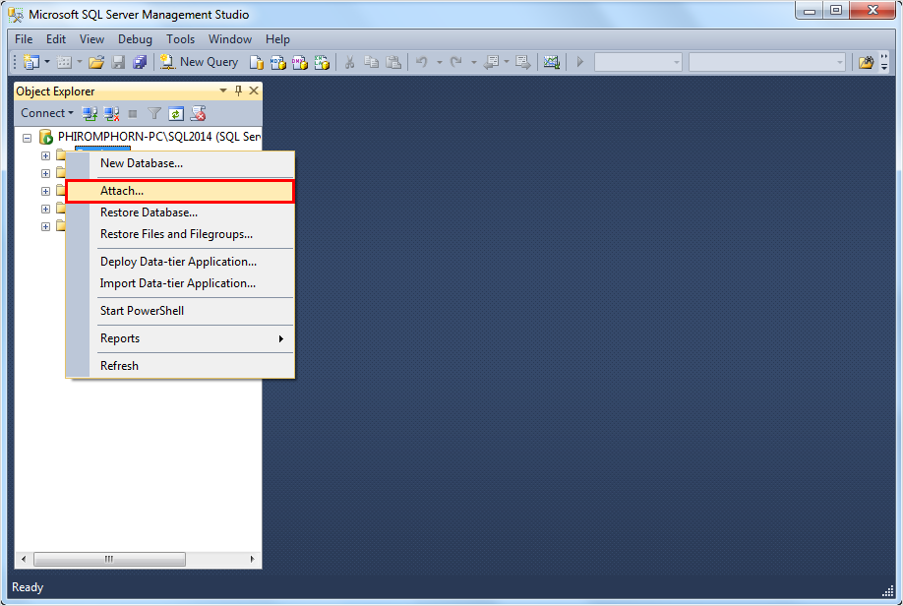Open the Window menu
This screenshot has height=606, width=903.
point(230,39)
